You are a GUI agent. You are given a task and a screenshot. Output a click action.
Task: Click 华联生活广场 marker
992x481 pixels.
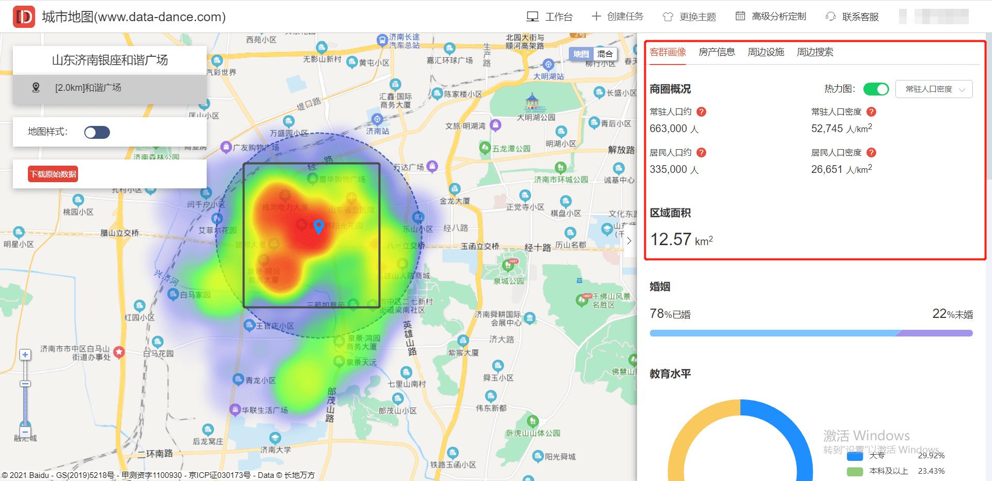(235, 410)
